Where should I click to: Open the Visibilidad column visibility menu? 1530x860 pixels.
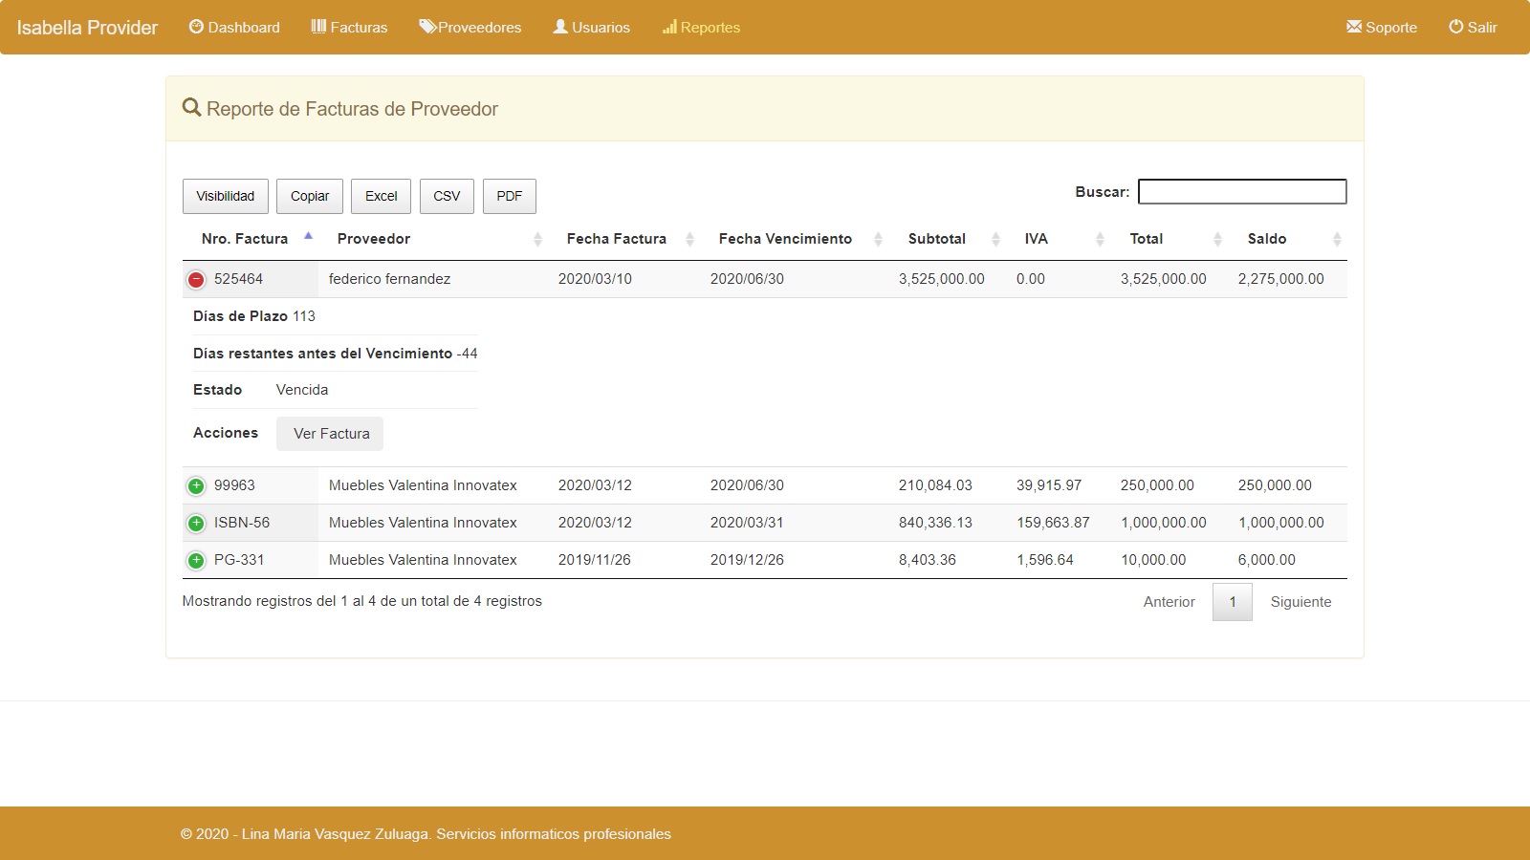[226, 196]
